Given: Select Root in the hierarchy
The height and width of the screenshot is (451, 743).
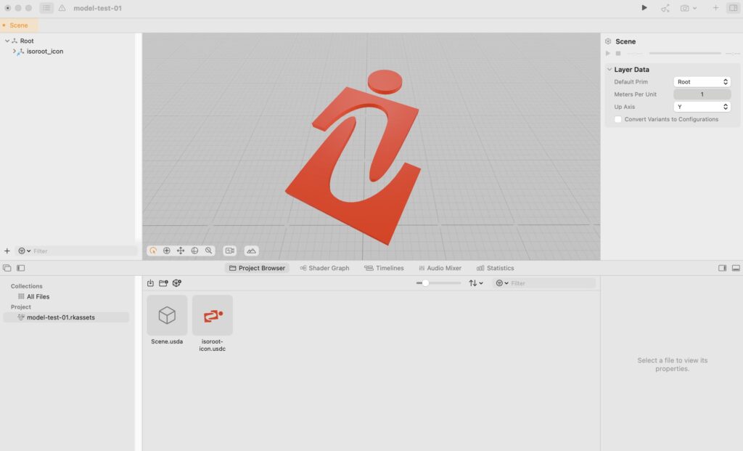Looking at the screenshot, I should pyautogui.click(x=27, y=41).
